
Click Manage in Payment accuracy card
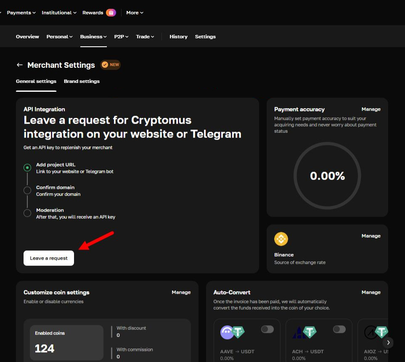pos(371,109)
